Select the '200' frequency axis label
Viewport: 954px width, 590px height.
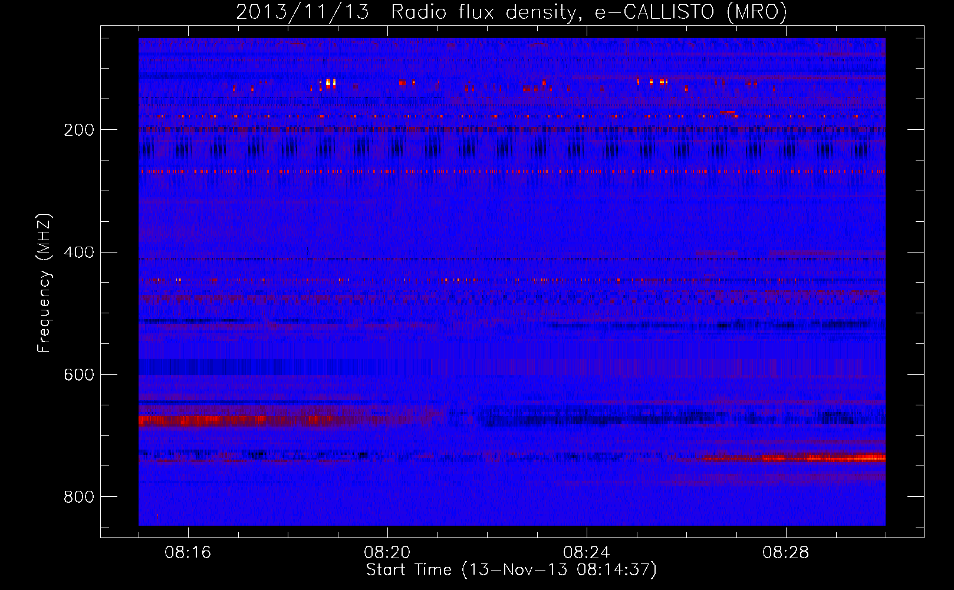tap(79, 130)
